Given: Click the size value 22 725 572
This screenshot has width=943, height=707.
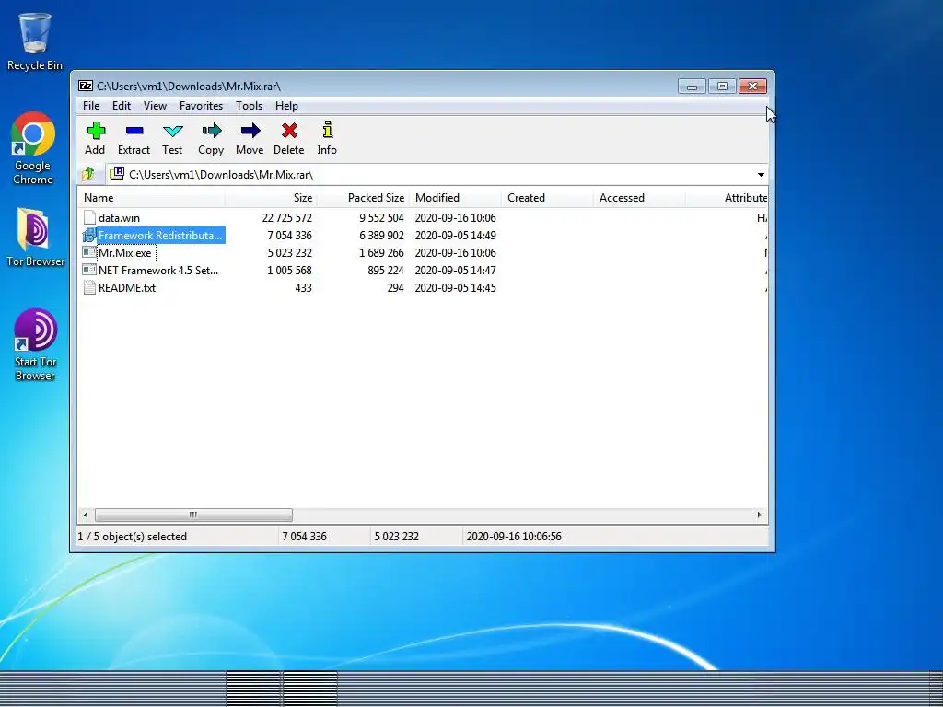Looking at the screenshot, I should click(287, 217).
